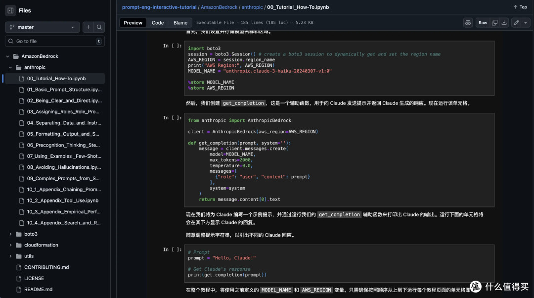Image resolution: width=534 pixels, height=298 pixels.
Task: Click the 03_Assigning_Roles file icon
Action: (22, 112)
